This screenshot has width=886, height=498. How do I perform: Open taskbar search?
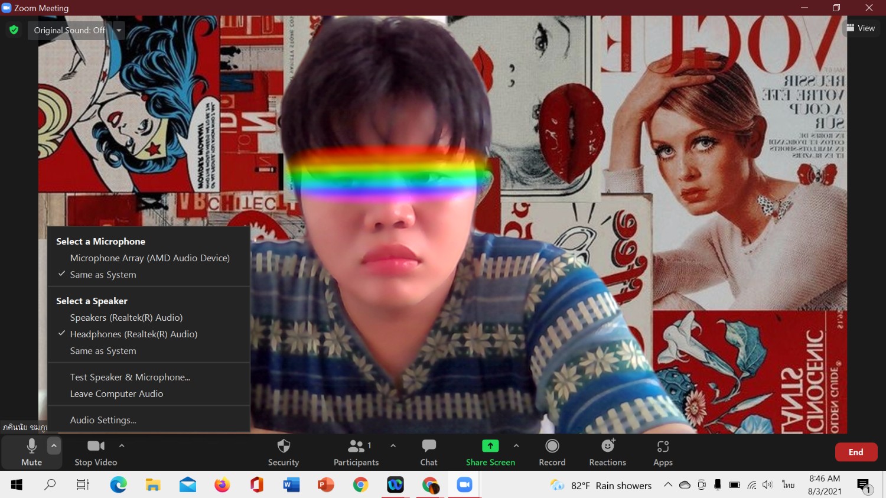50,485
